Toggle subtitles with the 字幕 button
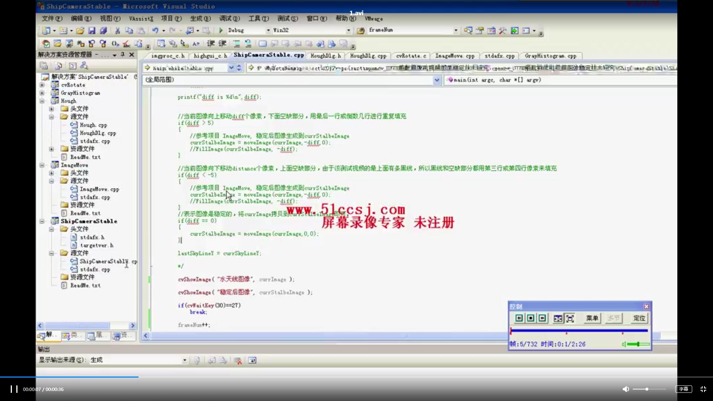 pos(683,389)
